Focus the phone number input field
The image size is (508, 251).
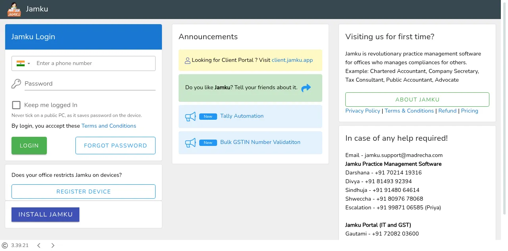point(94,63)
